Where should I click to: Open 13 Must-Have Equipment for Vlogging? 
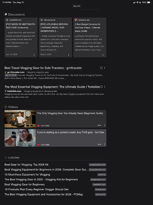pyautogui.click(x=27, y=175)
